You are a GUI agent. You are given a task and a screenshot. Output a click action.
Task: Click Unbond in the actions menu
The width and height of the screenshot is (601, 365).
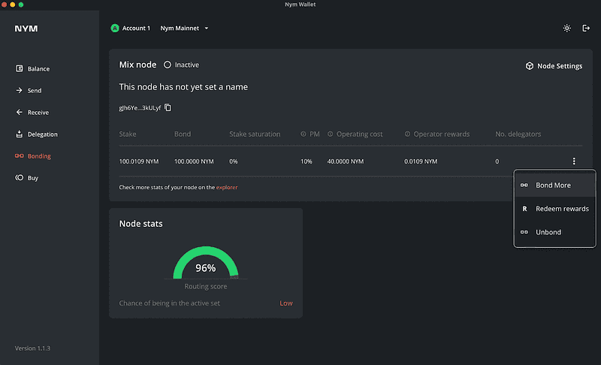tap(548, 232)
